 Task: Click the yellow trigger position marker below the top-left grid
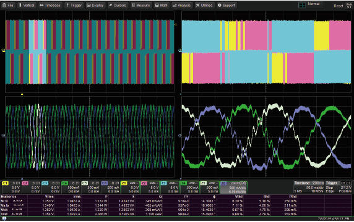point(22,94)
